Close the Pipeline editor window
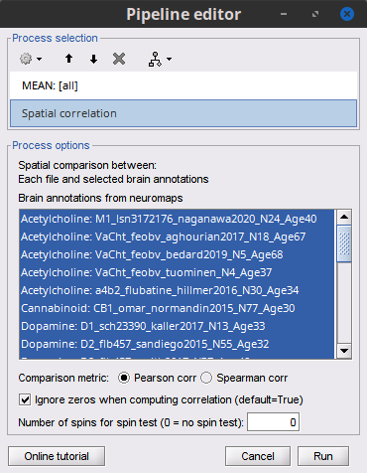 (x=347, y=14)
